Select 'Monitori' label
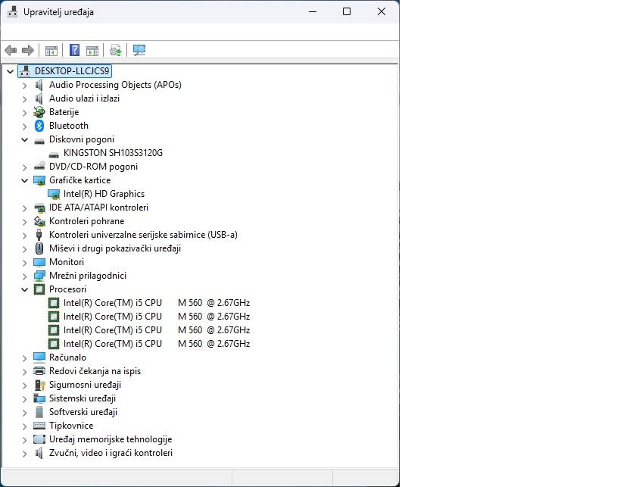This screenshot has width=620, height=487. [67, 262]
